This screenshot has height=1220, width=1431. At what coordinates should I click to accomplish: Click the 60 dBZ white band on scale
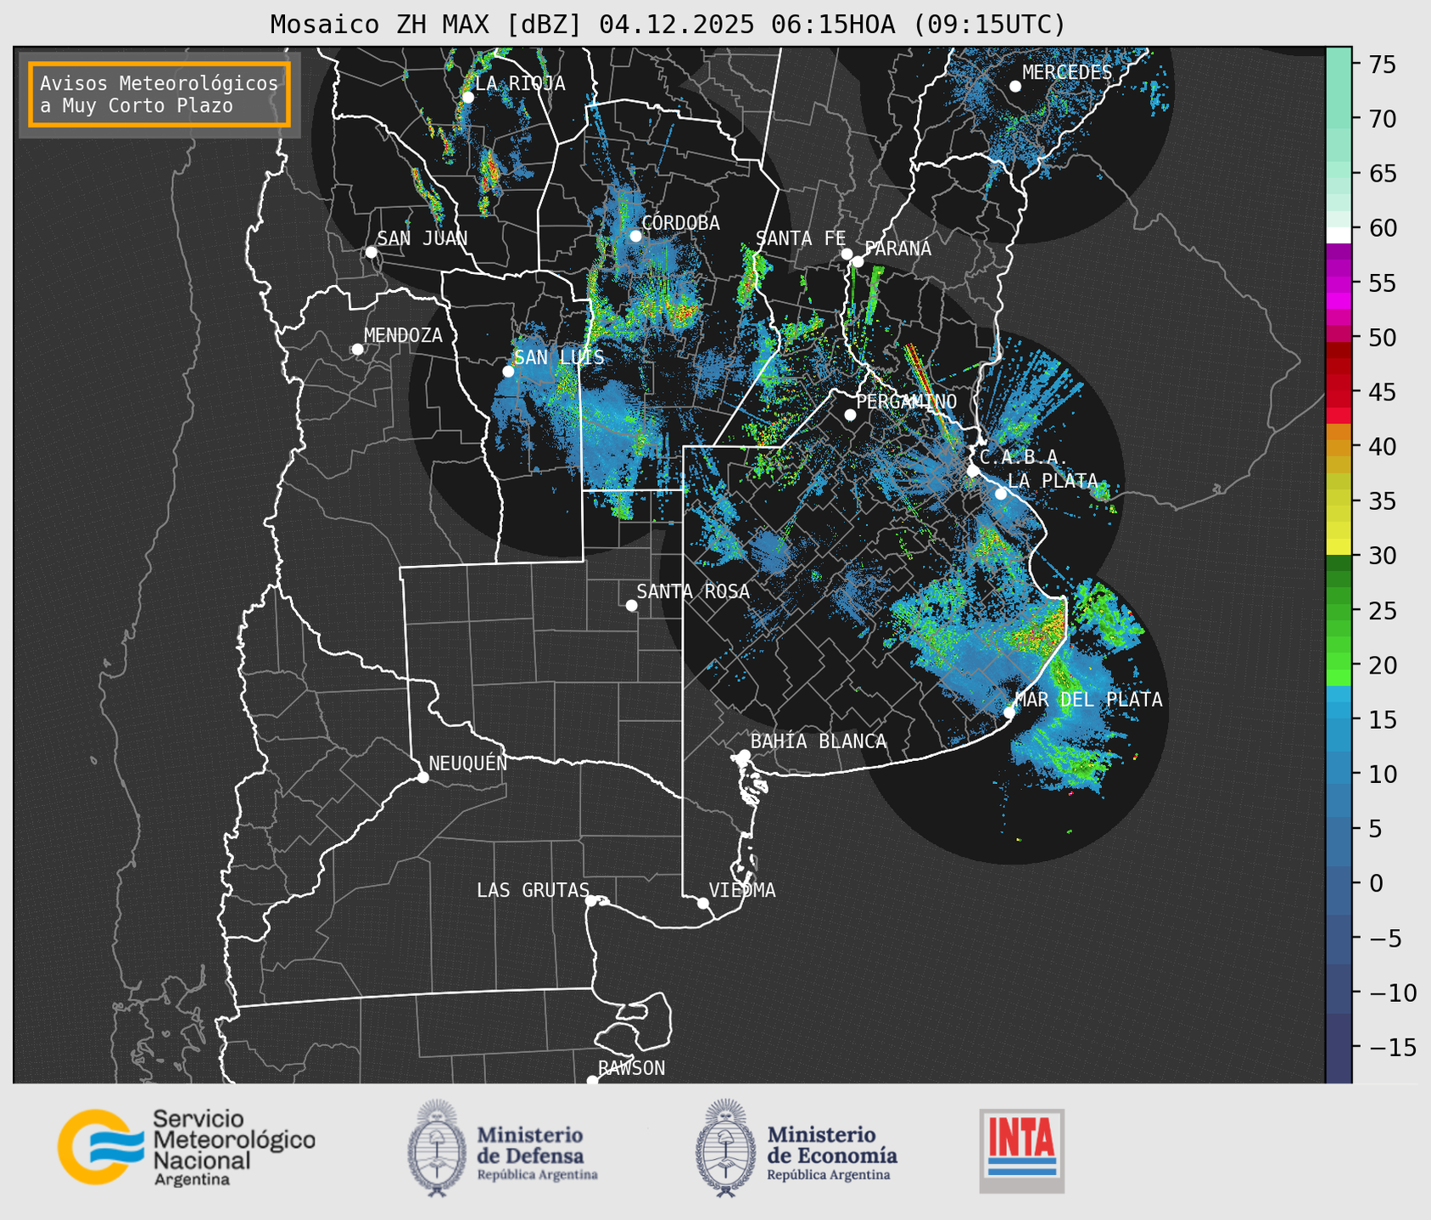tap(1338, 234)
